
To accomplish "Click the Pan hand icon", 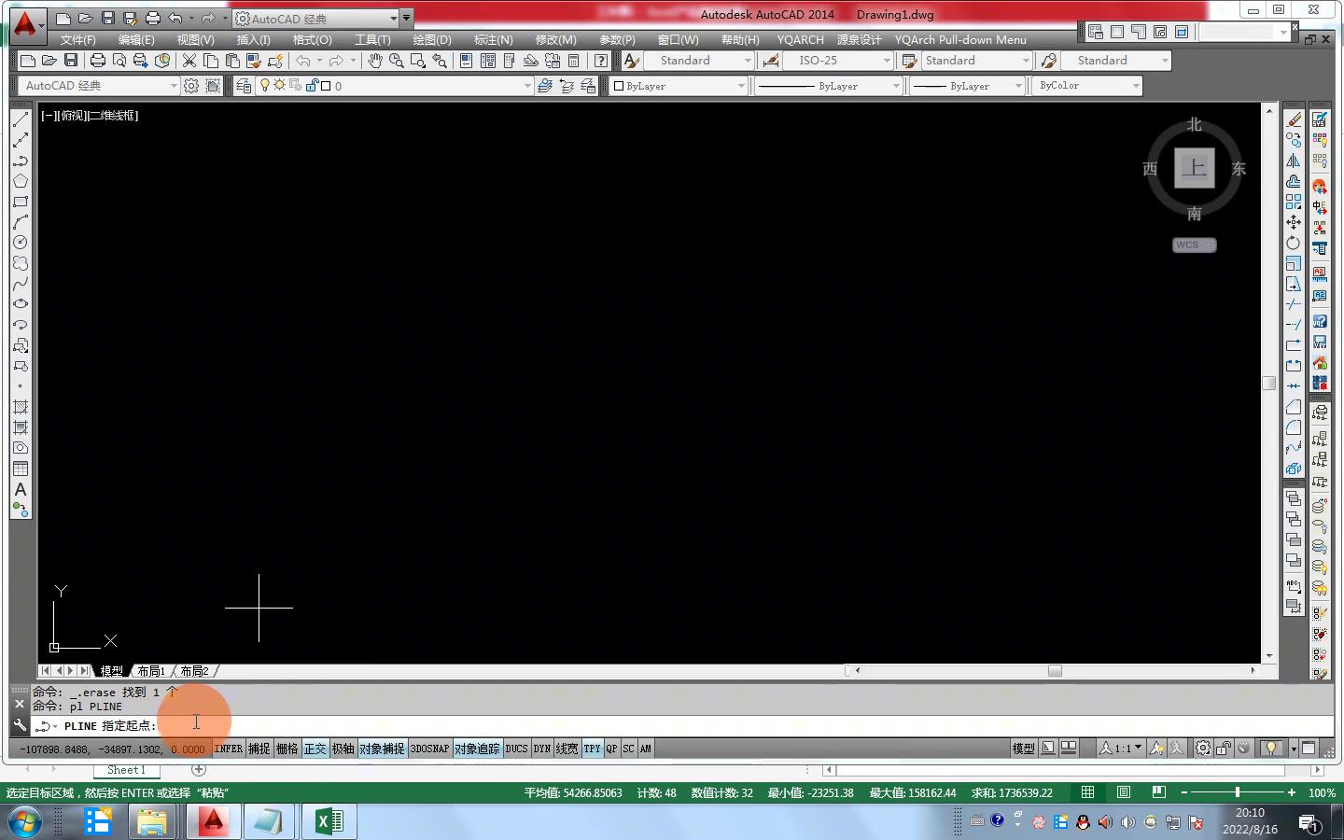I will (374, 61).
